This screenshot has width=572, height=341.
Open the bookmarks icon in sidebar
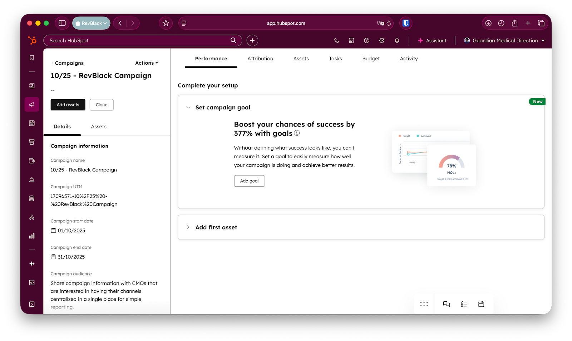(32, 58)
